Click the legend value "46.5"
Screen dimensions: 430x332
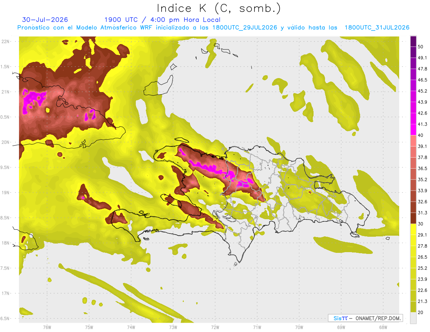tap(422, 80)
